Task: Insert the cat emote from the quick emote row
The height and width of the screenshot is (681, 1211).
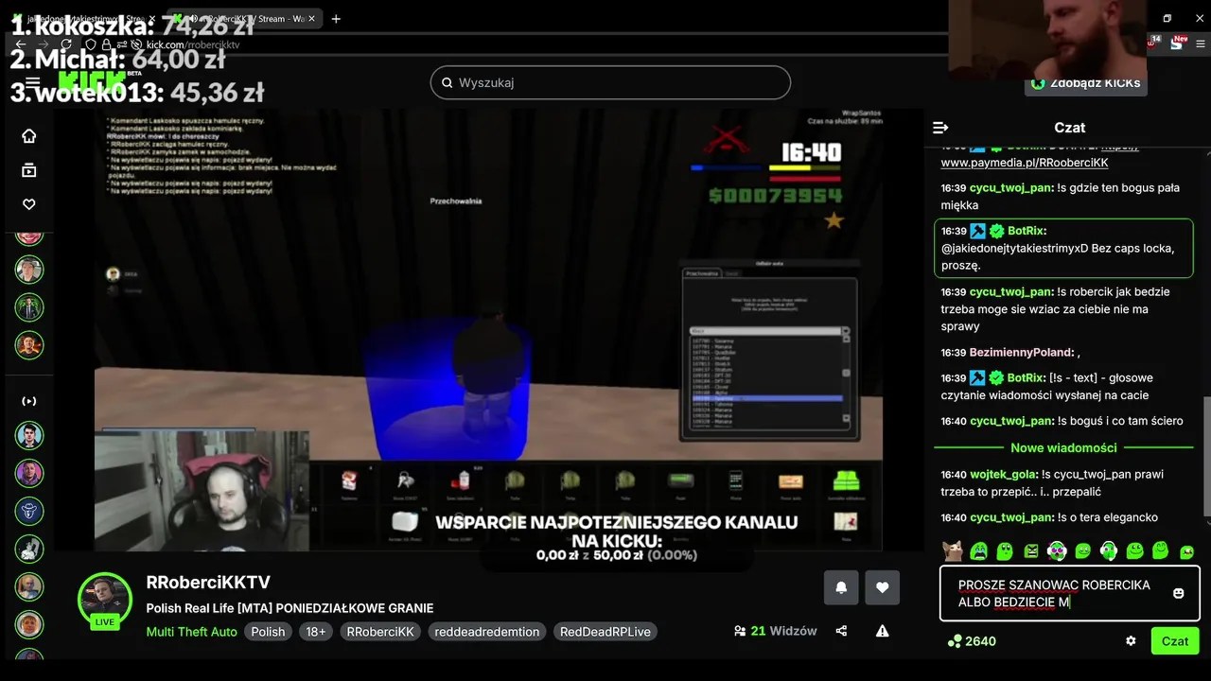Action: [954, 550]
